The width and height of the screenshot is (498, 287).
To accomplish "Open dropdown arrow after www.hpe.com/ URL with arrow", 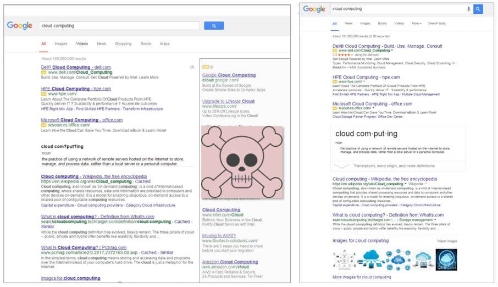I will coord(364,82).
